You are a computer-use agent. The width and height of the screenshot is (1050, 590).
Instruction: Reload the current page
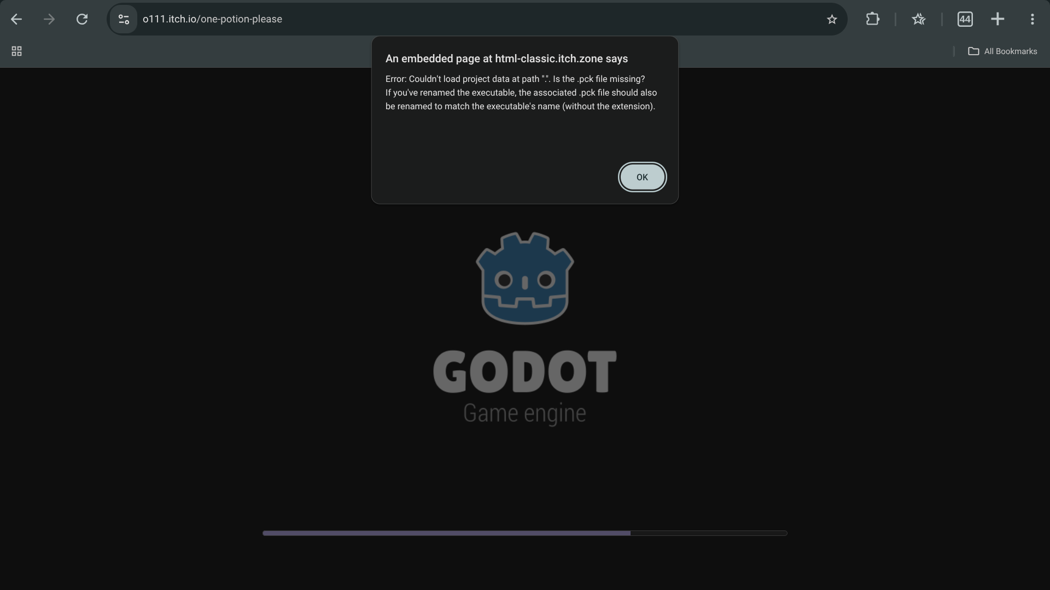(82, 19)
